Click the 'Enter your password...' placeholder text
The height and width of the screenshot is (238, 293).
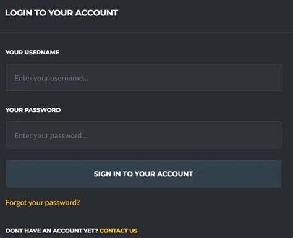pyautogui.click(x=51, y=136)
